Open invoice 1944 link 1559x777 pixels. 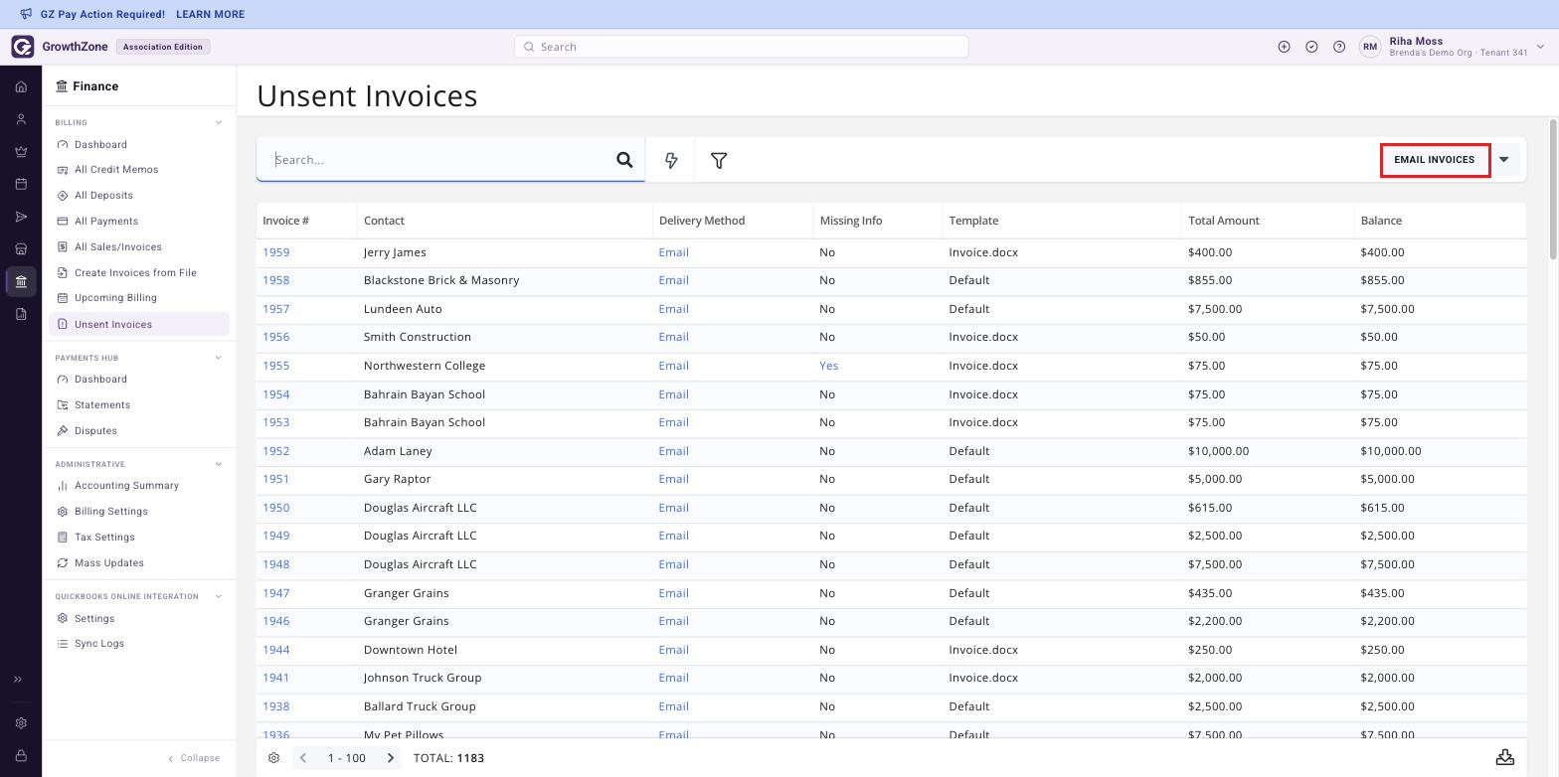(x=275, y=650)
